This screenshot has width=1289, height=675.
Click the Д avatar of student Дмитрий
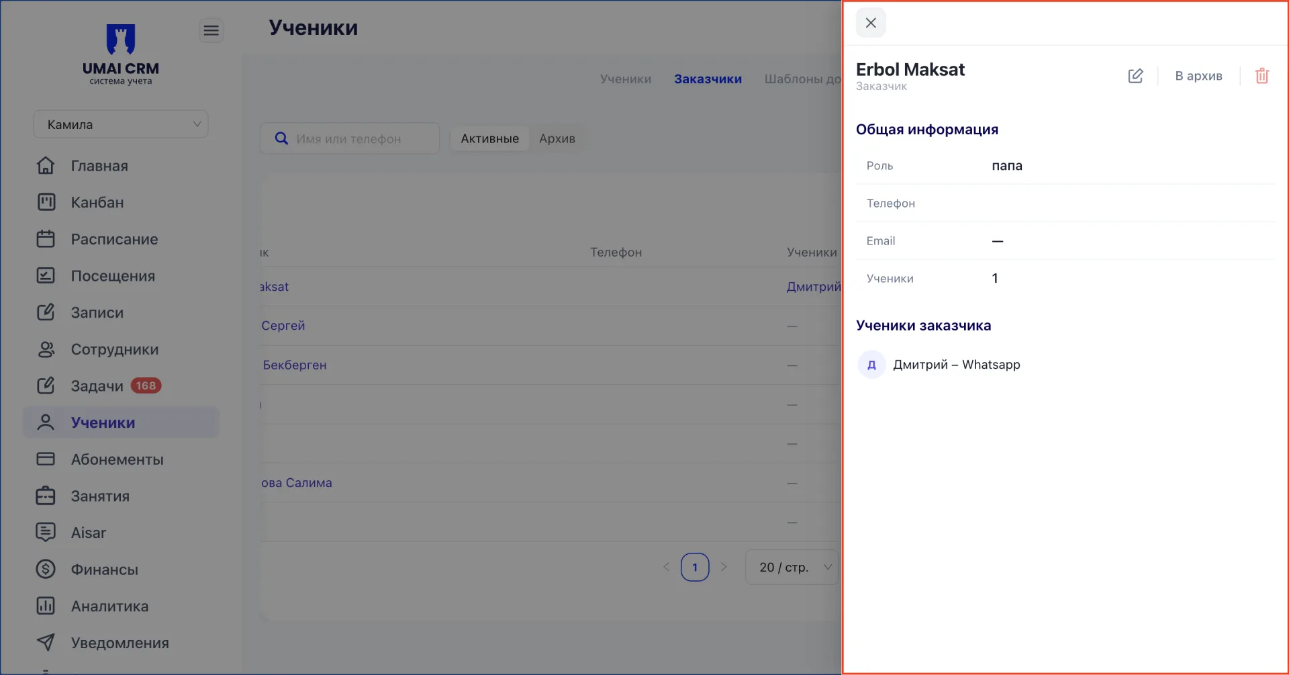click(x=871, y=365)
